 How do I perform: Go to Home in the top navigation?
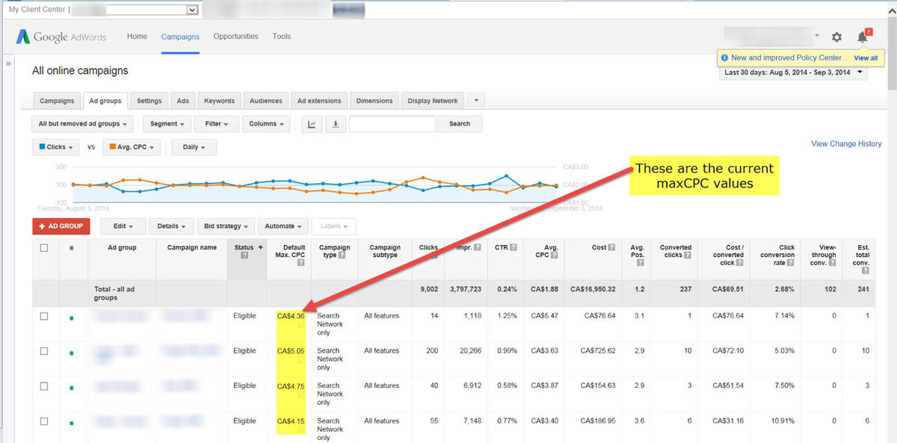click(137, 37)
